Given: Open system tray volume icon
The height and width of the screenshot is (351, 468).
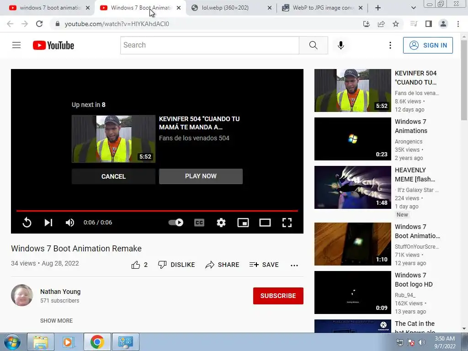Looking at the screenshot, I should pyautogui.click(x=422, y=342).
